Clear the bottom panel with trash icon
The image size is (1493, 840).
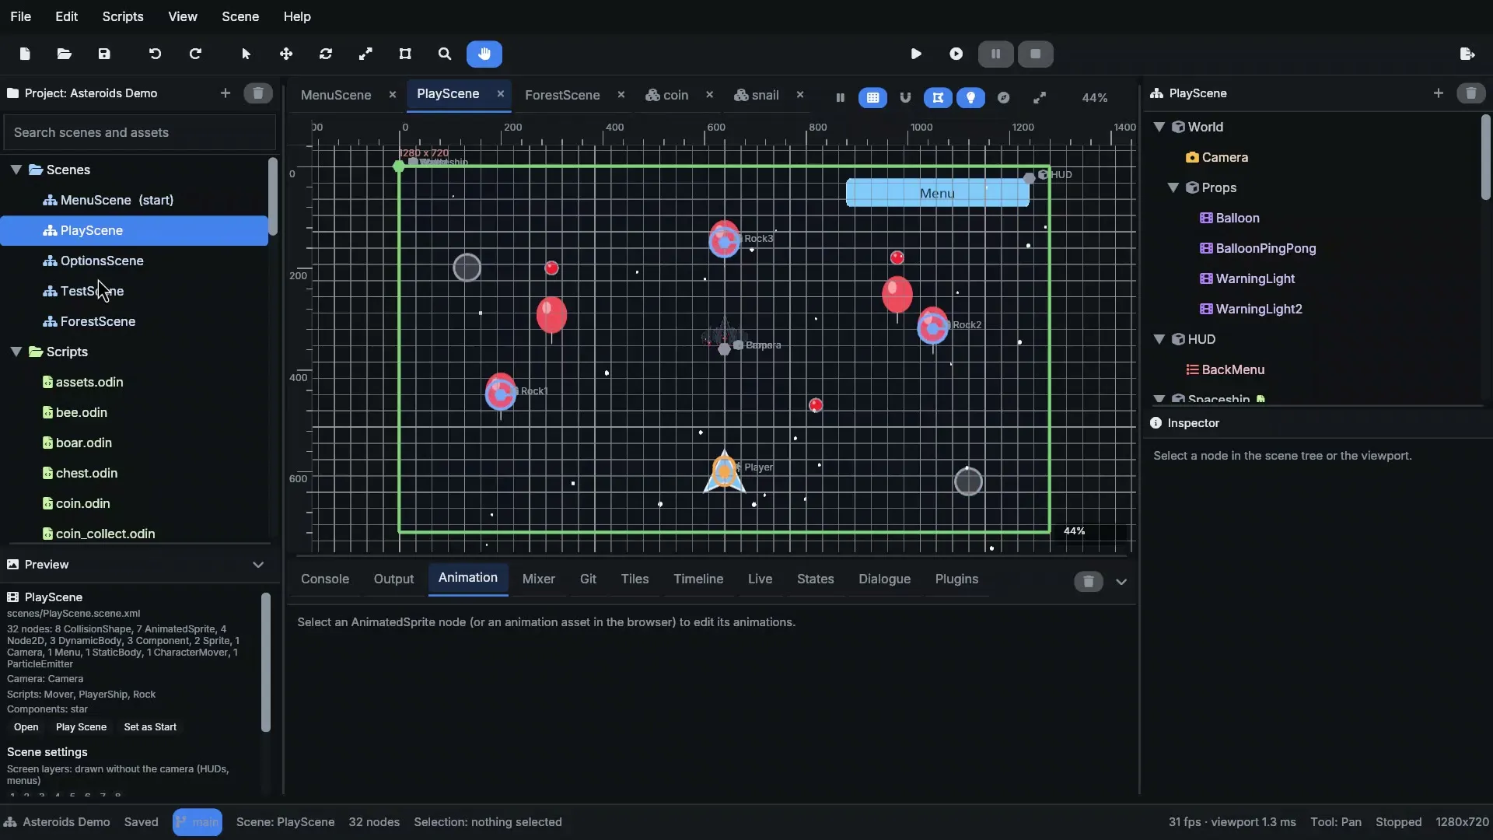(x=1089, y=582)
